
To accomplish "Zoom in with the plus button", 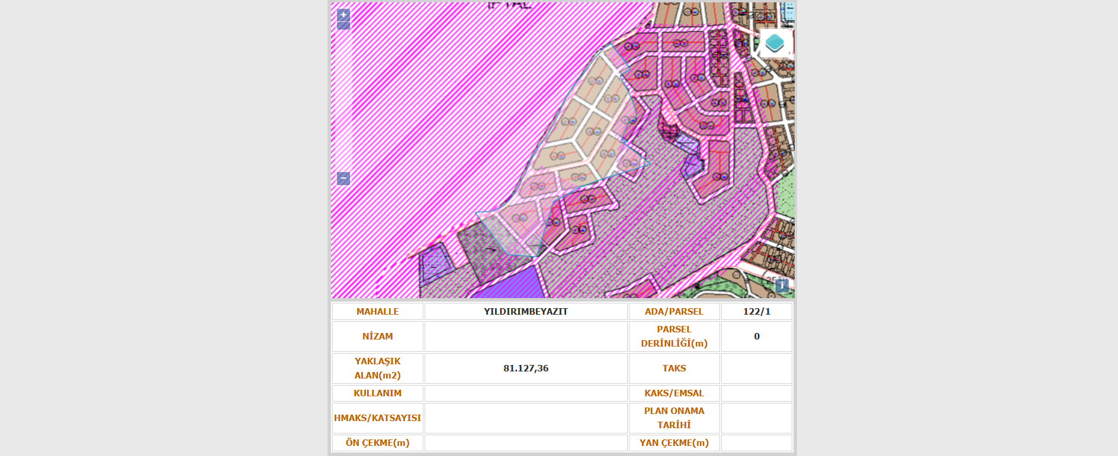I will click(x=343, y=15).
